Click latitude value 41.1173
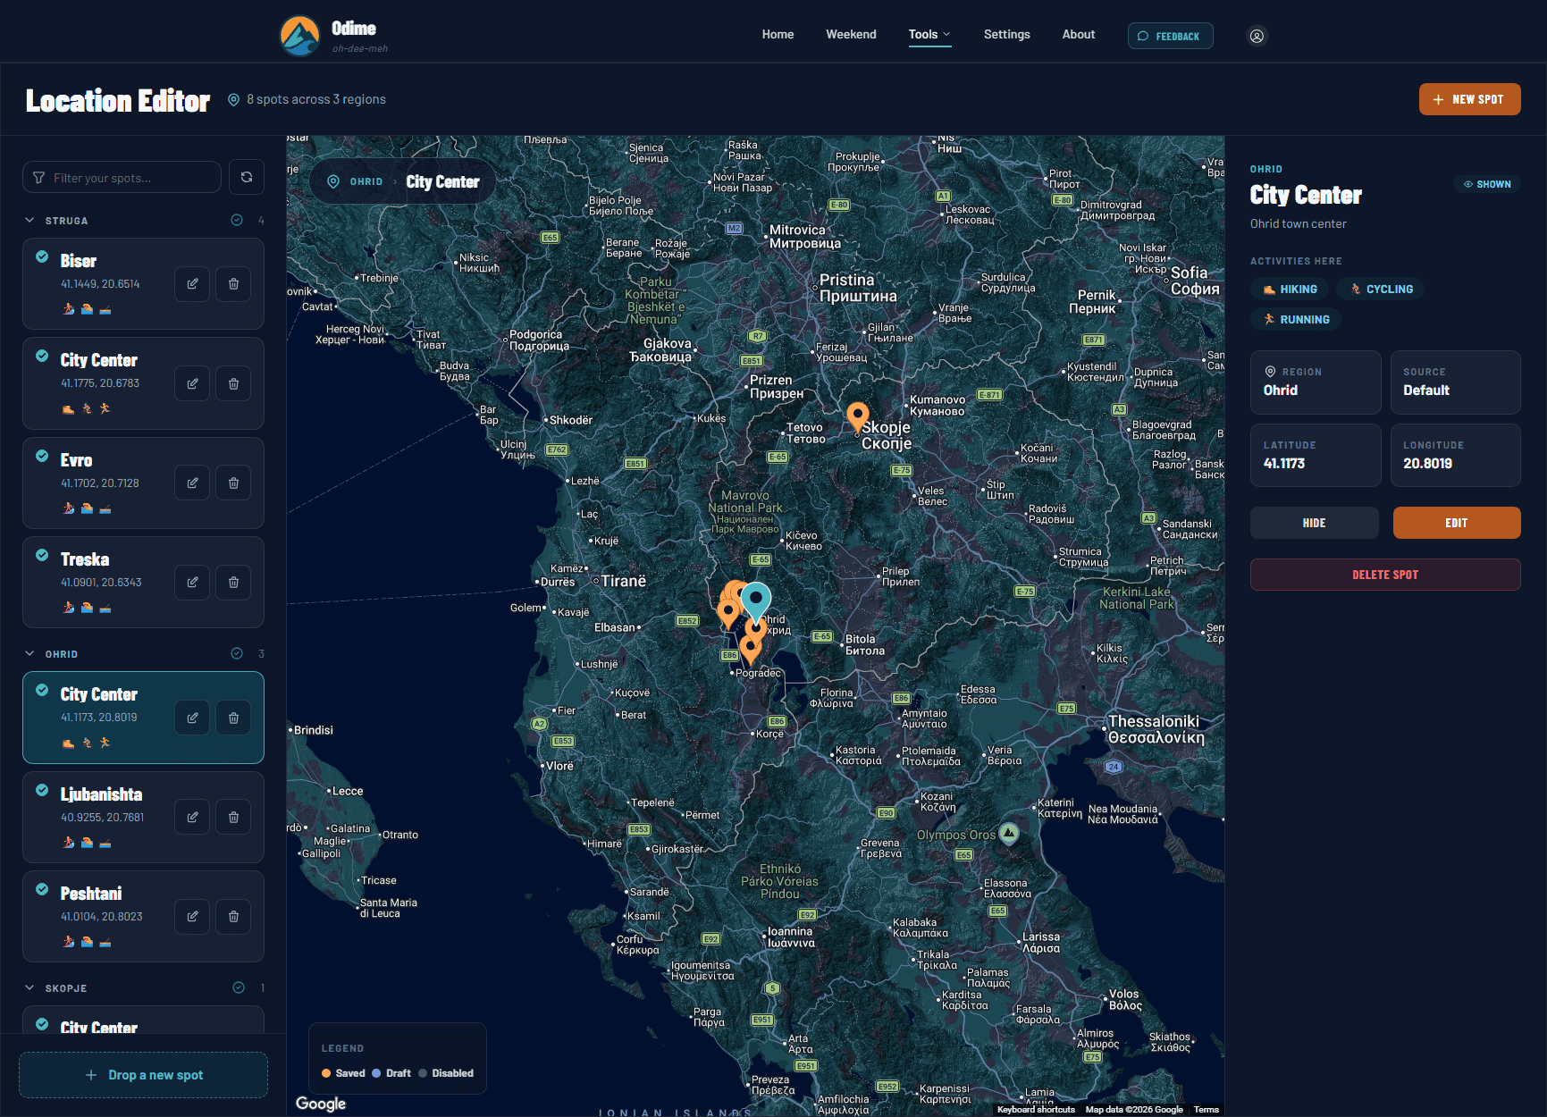This screenshot has width=1547, height=1117. [x=1284, y=463]
